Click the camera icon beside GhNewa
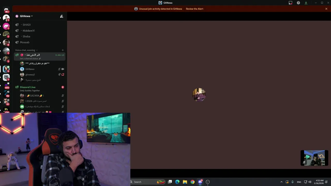The image size is (331, 186). [x=63, y=69]
